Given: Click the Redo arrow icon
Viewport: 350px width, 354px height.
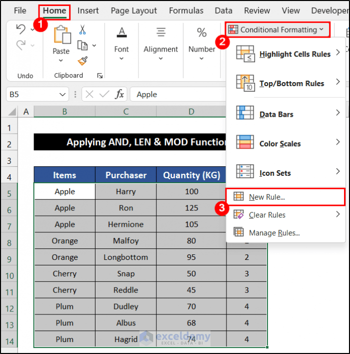Looking at the screenshot, I should click(x=21, y=45).
